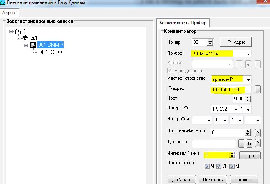Open the Прибор dropdown with SNMP=1204
The width and height of the screenshot is (270, 184).
[248, 54]
